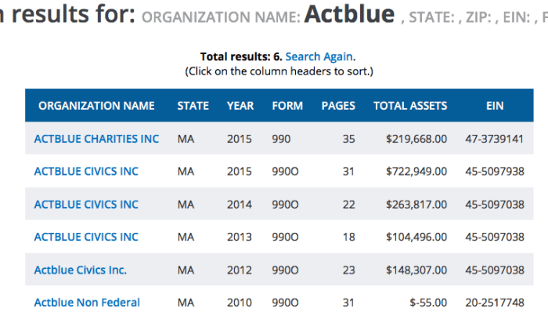
Task: Open the 2013 ACTBLUE CIVICS INC filing
Action: [x=86, y=238]
